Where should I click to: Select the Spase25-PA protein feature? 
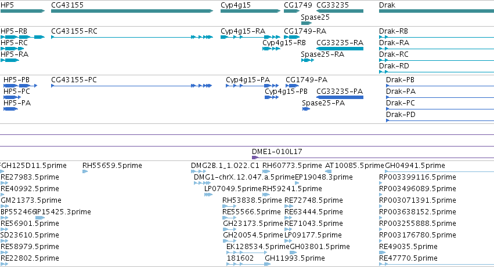tap(306, 109)
